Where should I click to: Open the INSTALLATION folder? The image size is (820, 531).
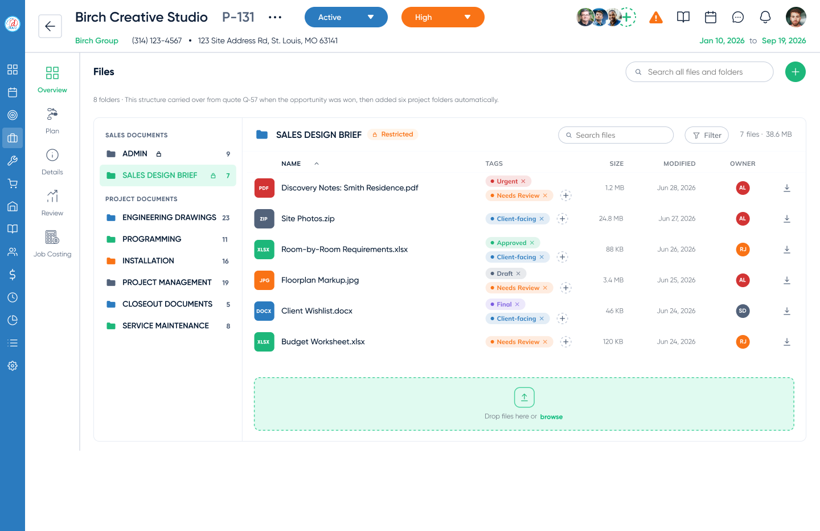coord(168,261)
